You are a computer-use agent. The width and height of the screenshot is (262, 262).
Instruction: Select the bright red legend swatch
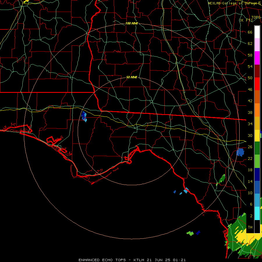click(257, 84)
